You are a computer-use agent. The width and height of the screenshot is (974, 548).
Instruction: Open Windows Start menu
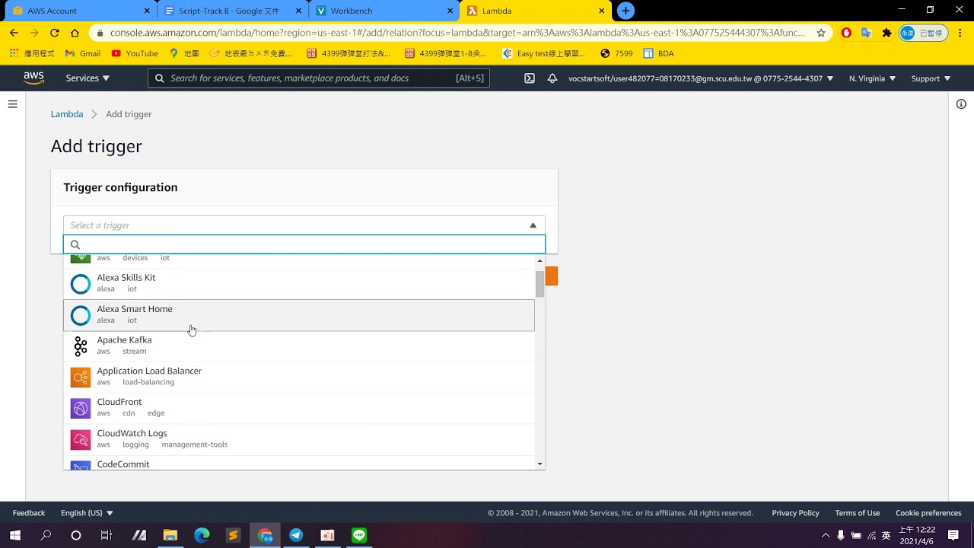pyautogui.click(x=15, y=535)
